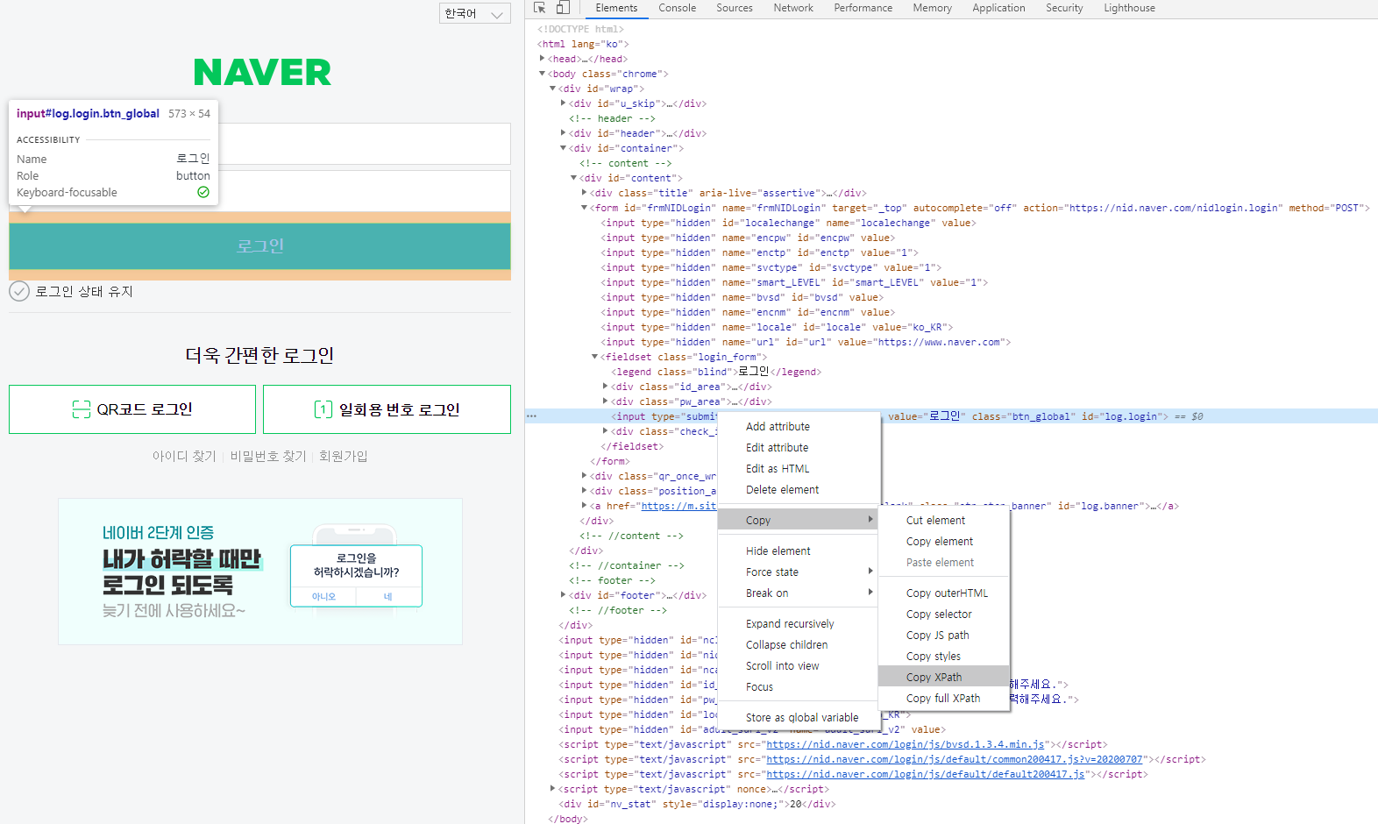Choose Copy outerHTML

point(944,593)
